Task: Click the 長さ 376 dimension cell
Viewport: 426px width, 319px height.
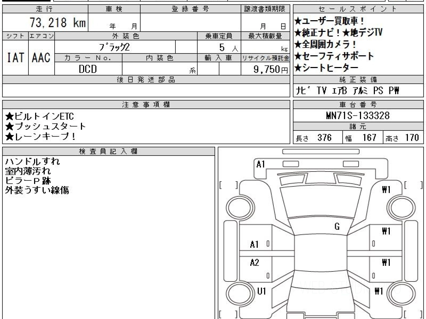Action: 318,138
